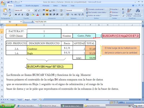
Task: Select the Cuaderno description cell
Action: [x=44, y=48]
